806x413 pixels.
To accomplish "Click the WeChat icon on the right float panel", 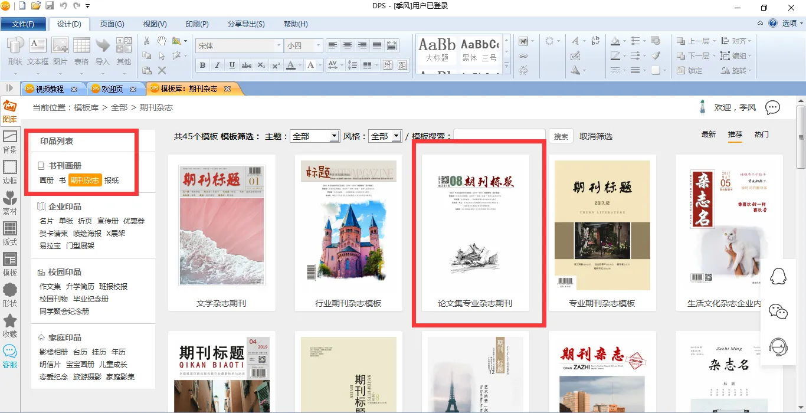I will click(778, 311).
